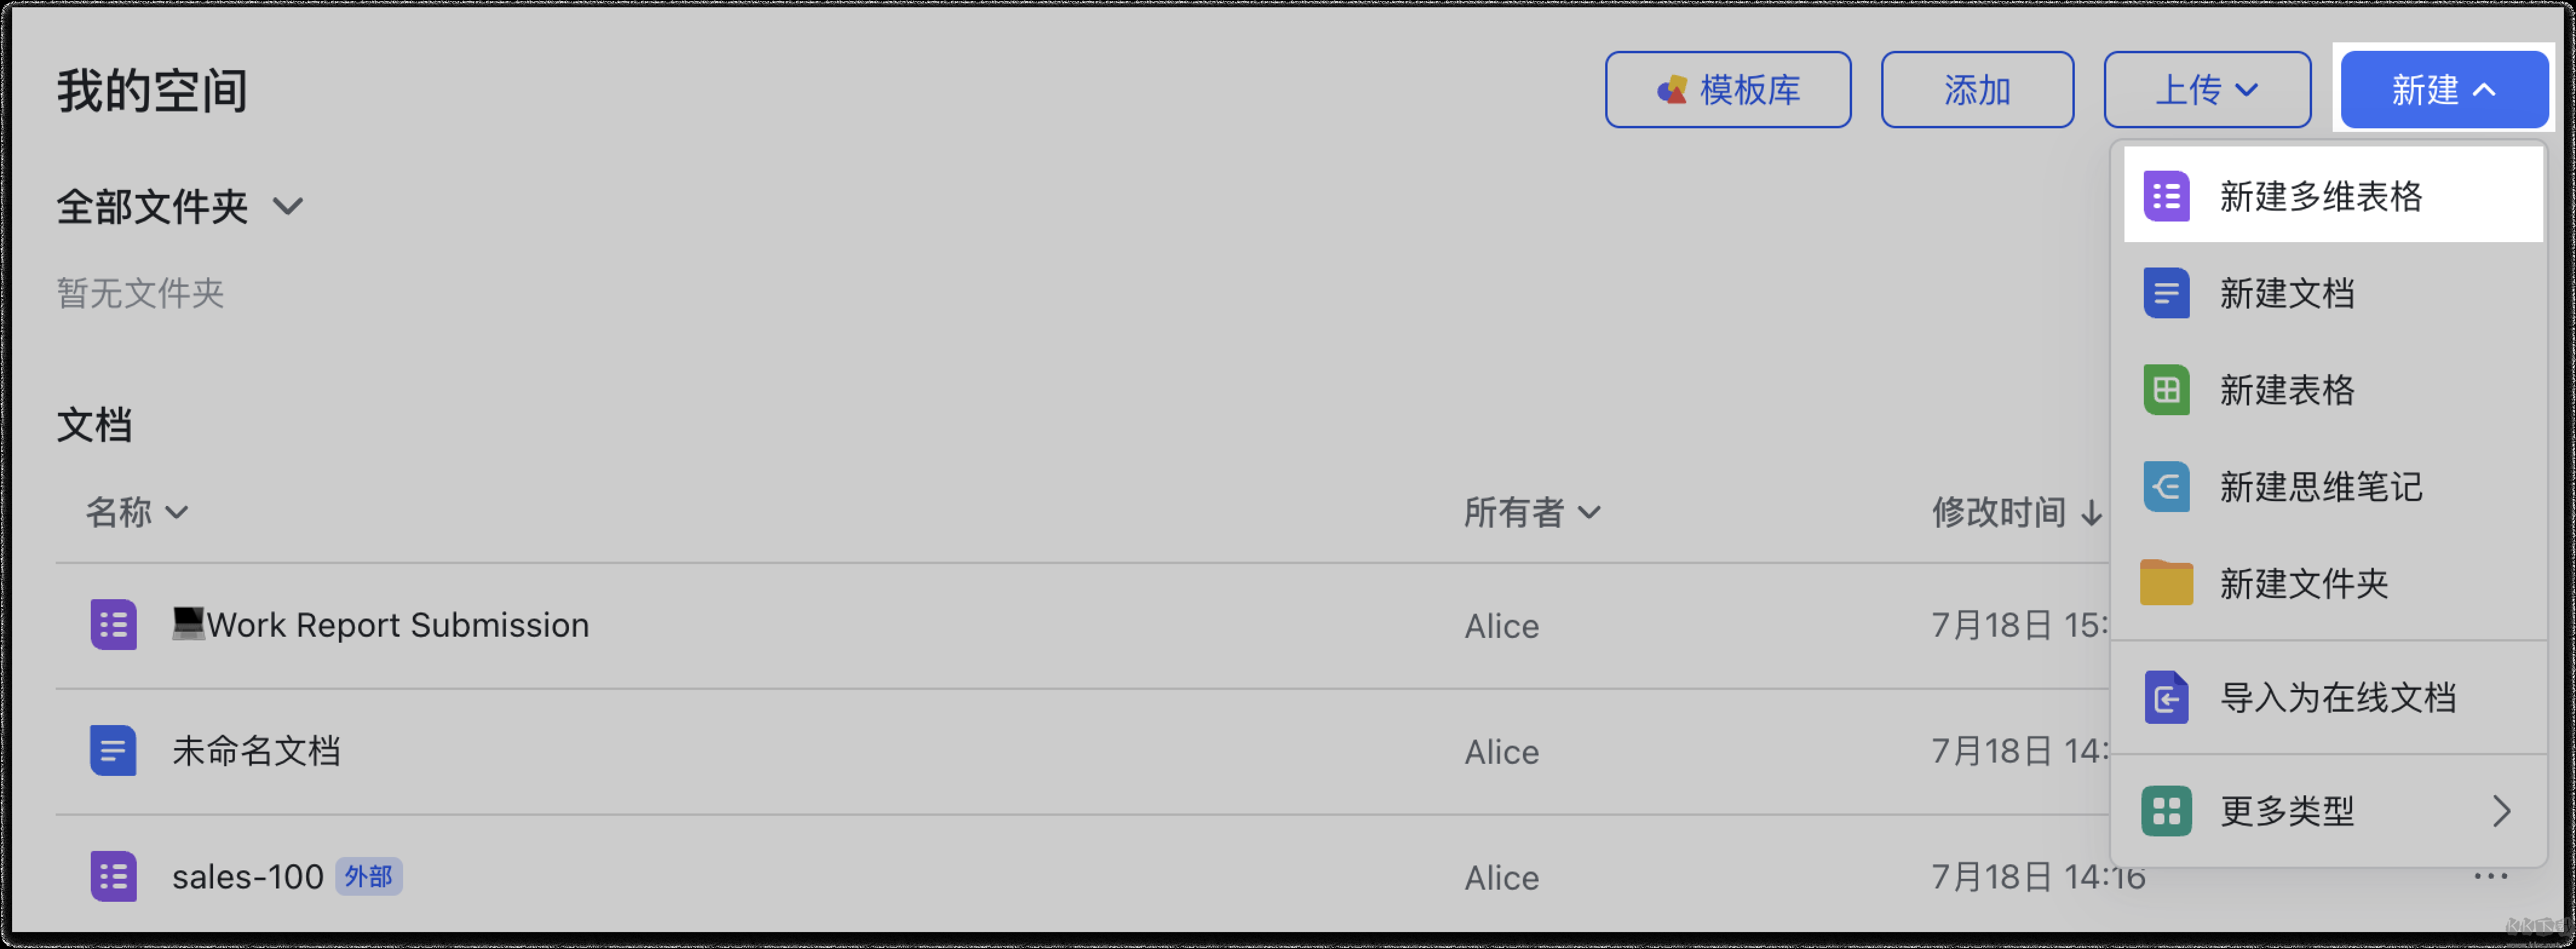Image resolution: width=2576 pixels, height=949 pixels.
Task: Open the 未命名文档 document
Action: 256,751
